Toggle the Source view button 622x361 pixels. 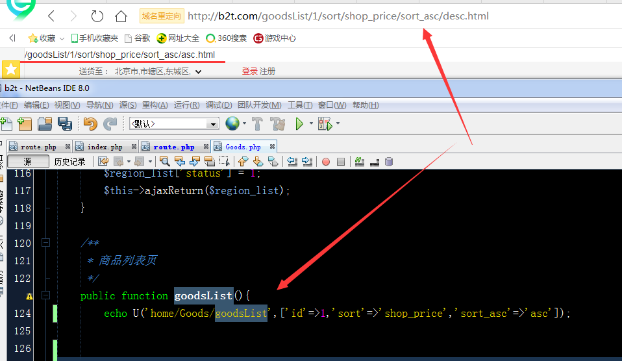(x=27, y=162)
